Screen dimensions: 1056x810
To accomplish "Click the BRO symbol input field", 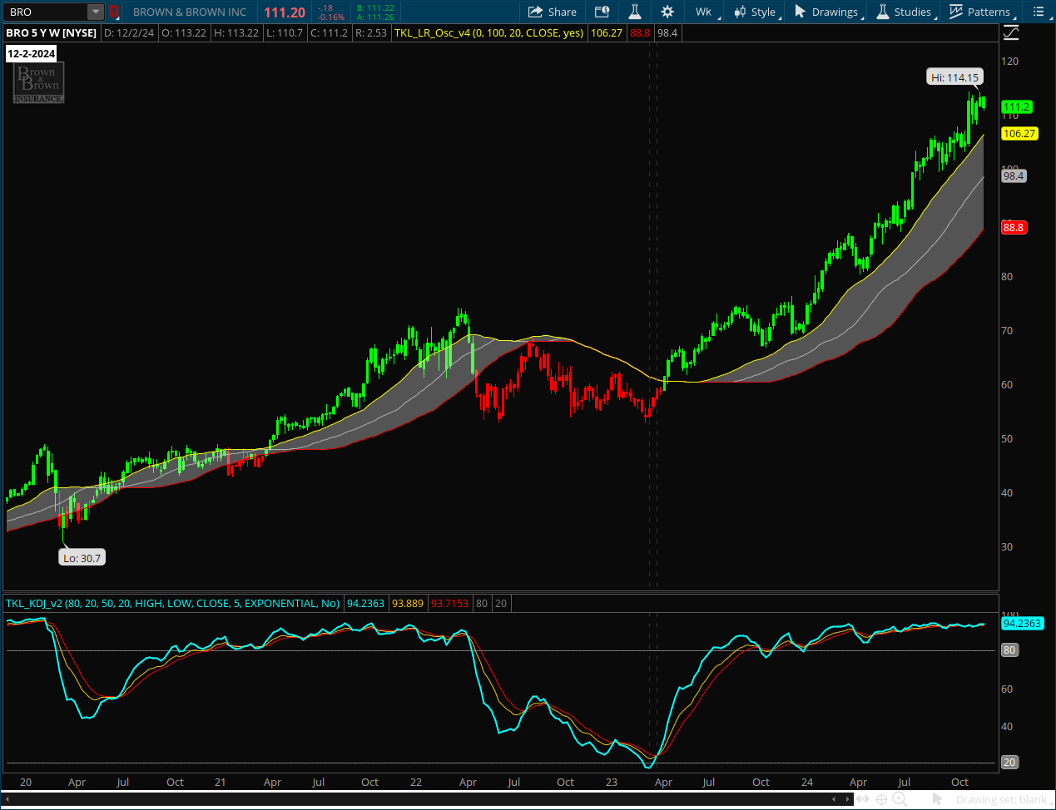I will coord(45,12).
